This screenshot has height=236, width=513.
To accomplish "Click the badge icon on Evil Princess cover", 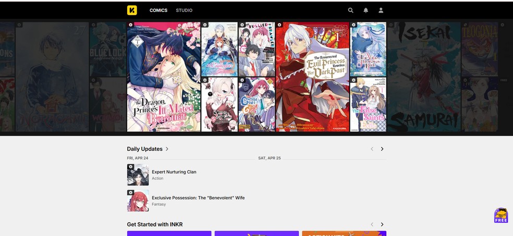I will 279,25.
